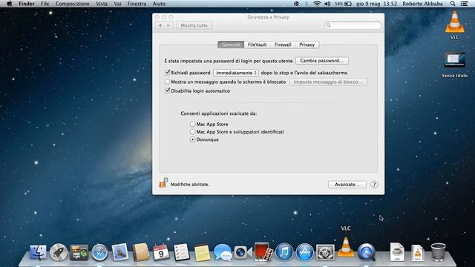Open Spotlight search magnifier in menu bar
475x267 pixels.
pos(453,4)
